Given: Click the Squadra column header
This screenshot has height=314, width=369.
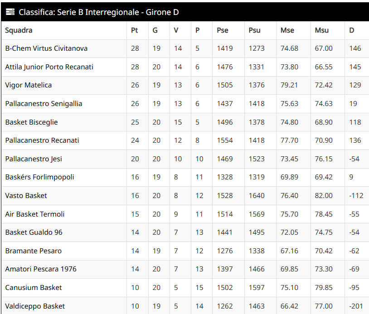Looking at the screenshot, I should point(19,30).
